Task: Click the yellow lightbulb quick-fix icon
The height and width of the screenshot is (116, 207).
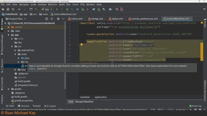Action: pos(82,45)
